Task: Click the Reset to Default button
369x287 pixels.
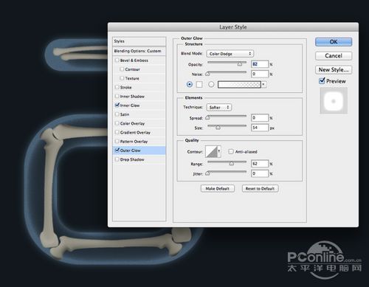Action: pos(260,189)
